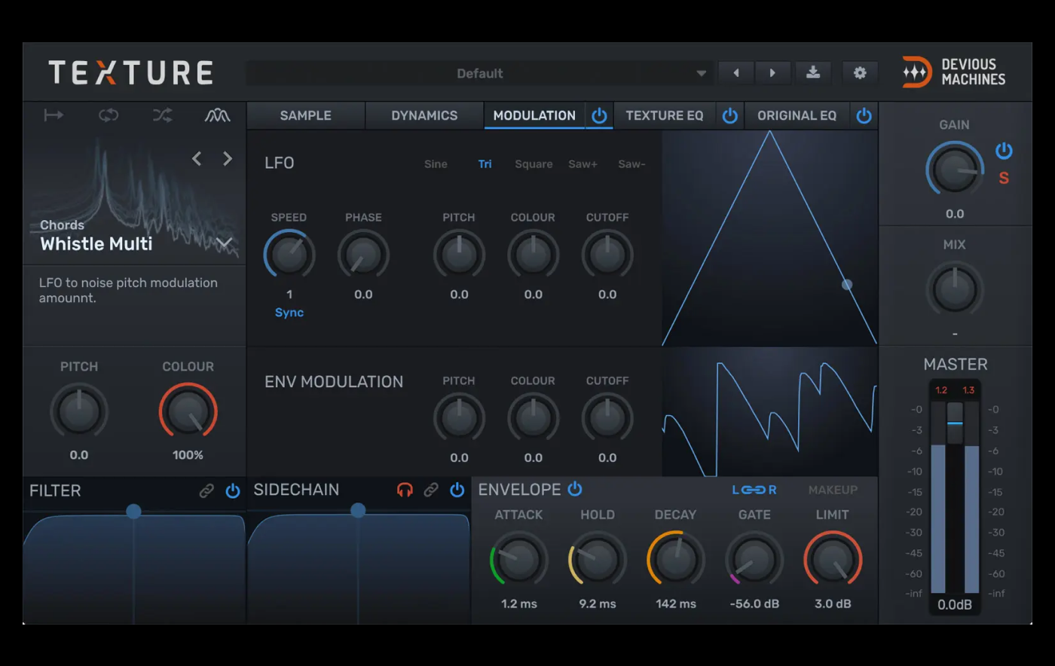Toggle the Modulation tab power button
Viewport: 1055px width, 666px height.
pyautogui.click(x=599, y=116)
